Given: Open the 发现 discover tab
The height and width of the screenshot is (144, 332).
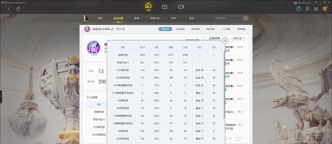Looking at the screenshot, I should (173, 18).
